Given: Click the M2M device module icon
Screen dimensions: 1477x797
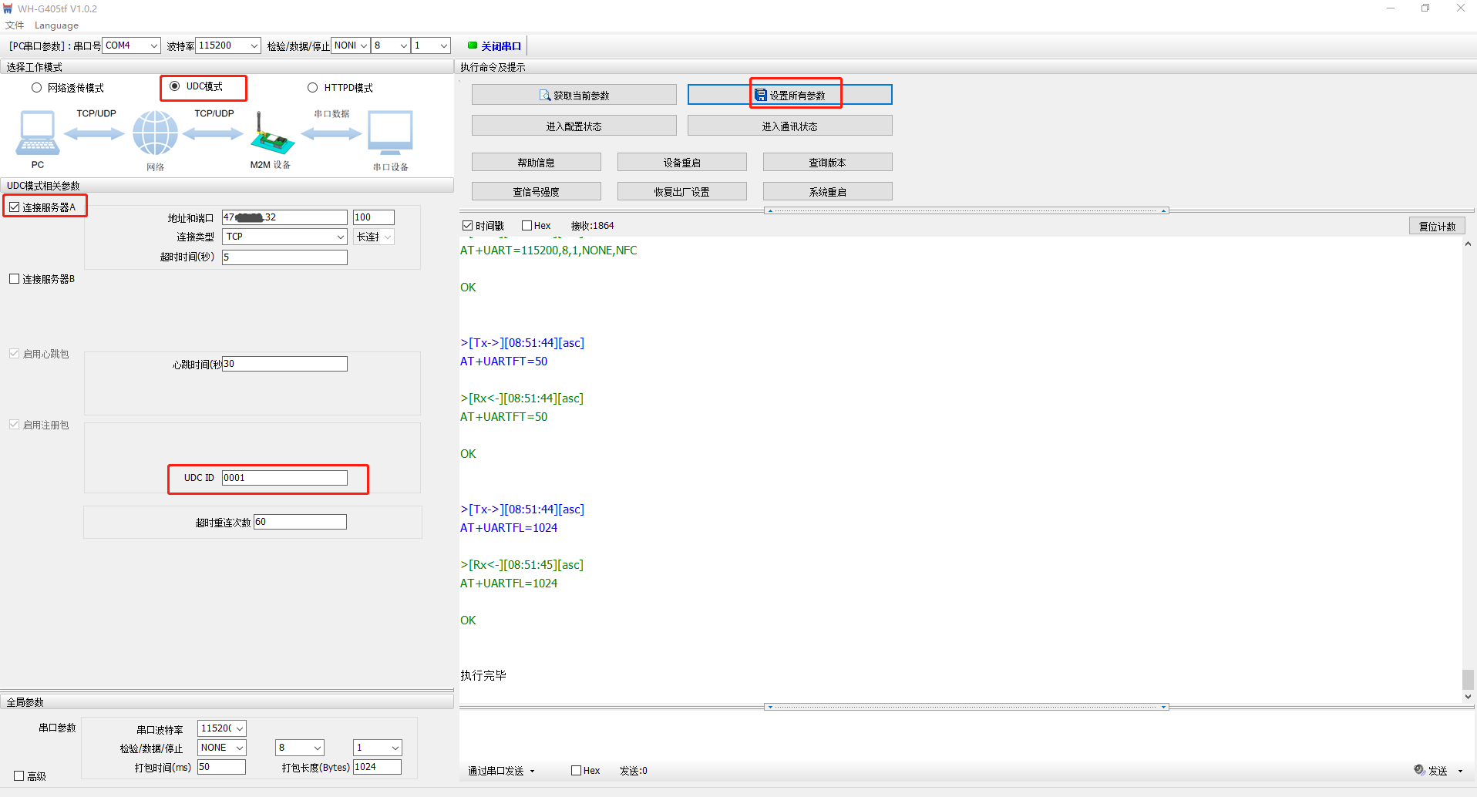Looking at the screenshot, I should tap(271, 135).
